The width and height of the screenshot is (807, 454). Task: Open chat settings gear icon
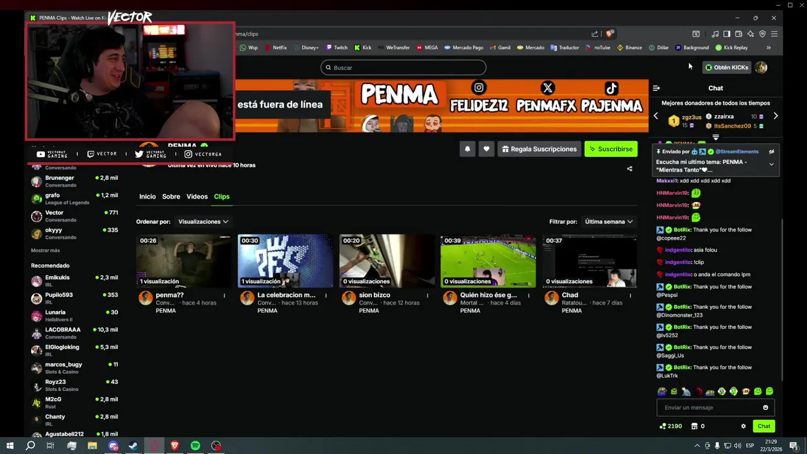pyautogui.click(x=743, y=426)
